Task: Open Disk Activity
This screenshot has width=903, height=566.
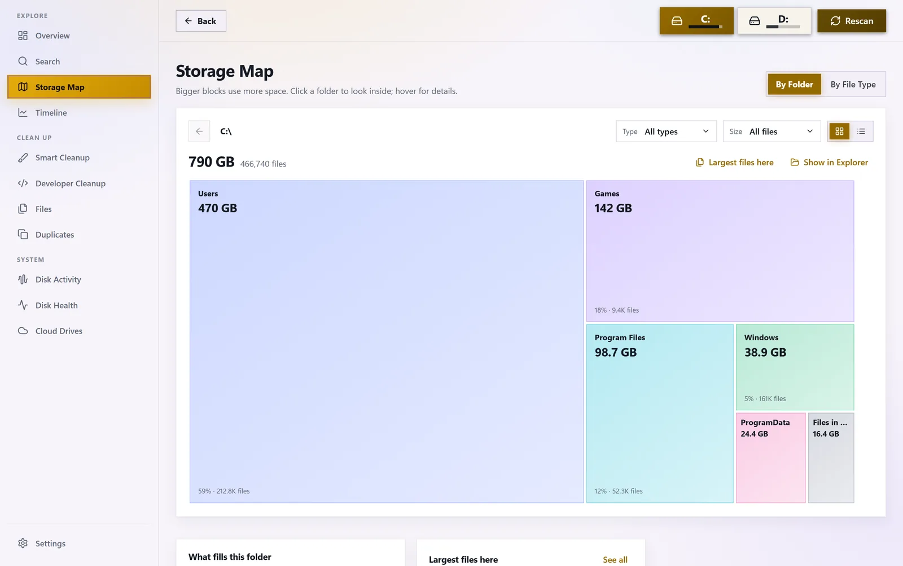Action: click(x=79, y=279)
